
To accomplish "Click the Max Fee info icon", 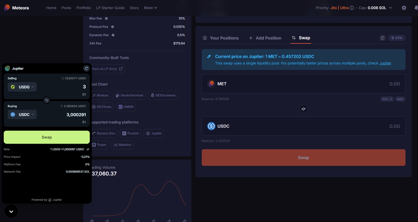I will (x=106, y=18).
